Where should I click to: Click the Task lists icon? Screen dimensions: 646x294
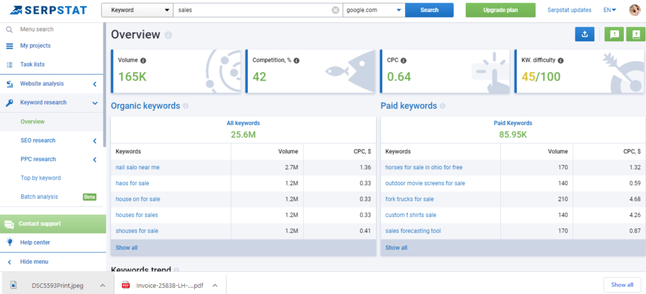point(10,65)
